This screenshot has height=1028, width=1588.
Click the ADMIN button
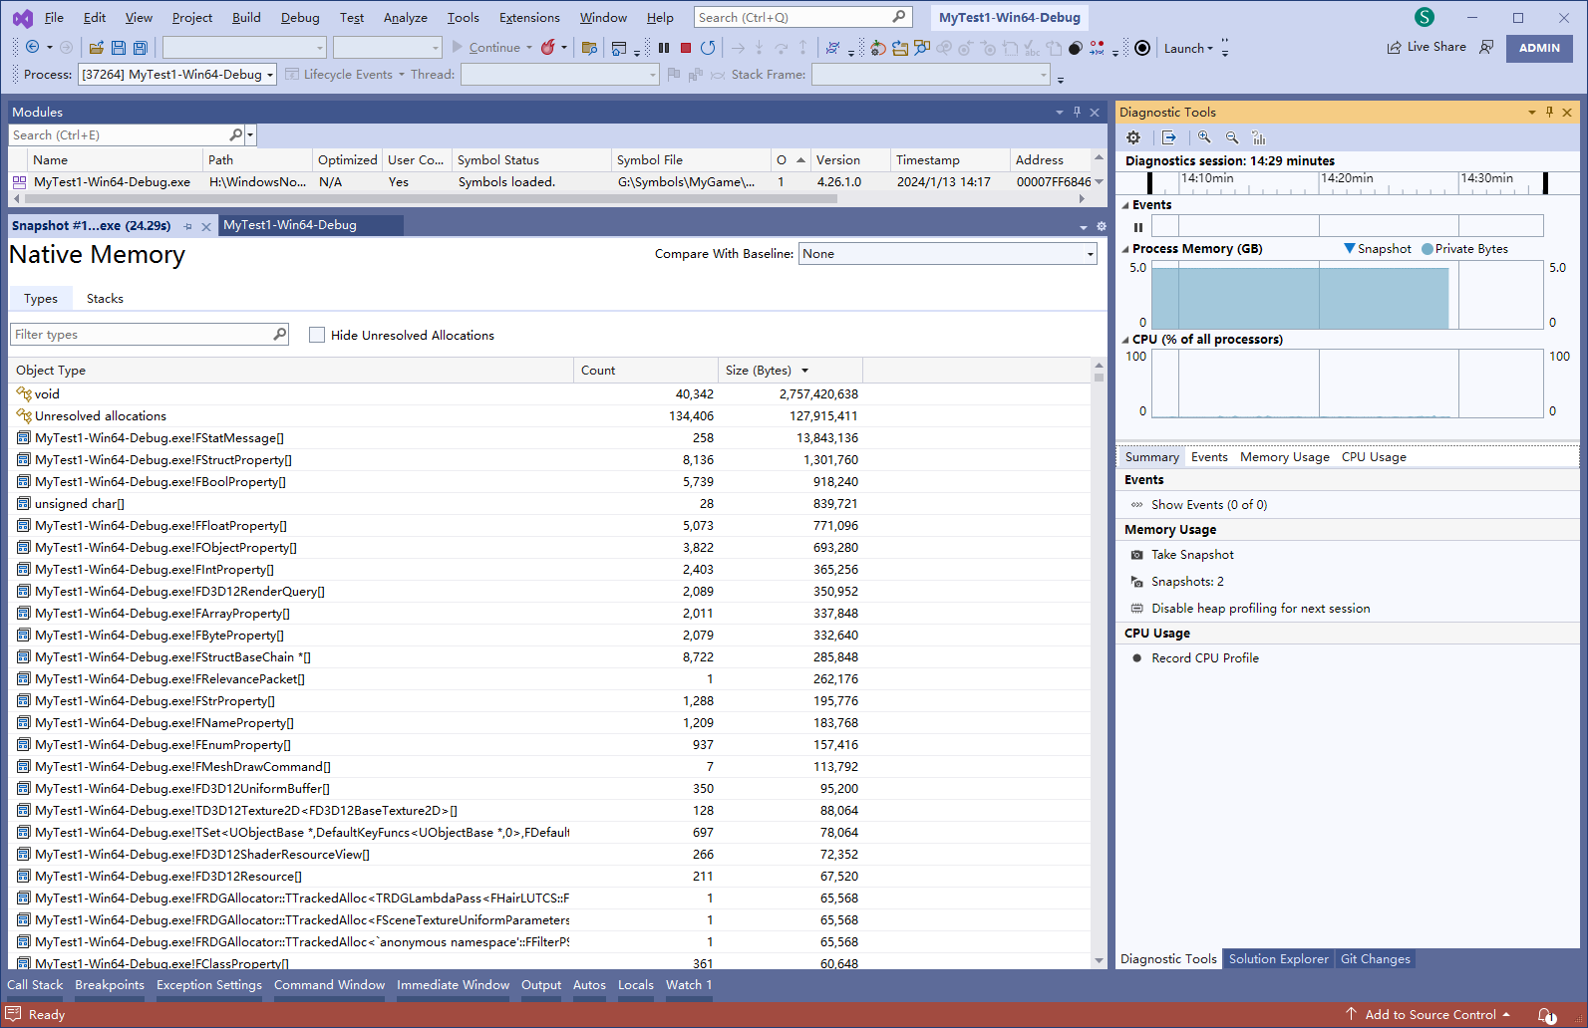[1539, 48]
